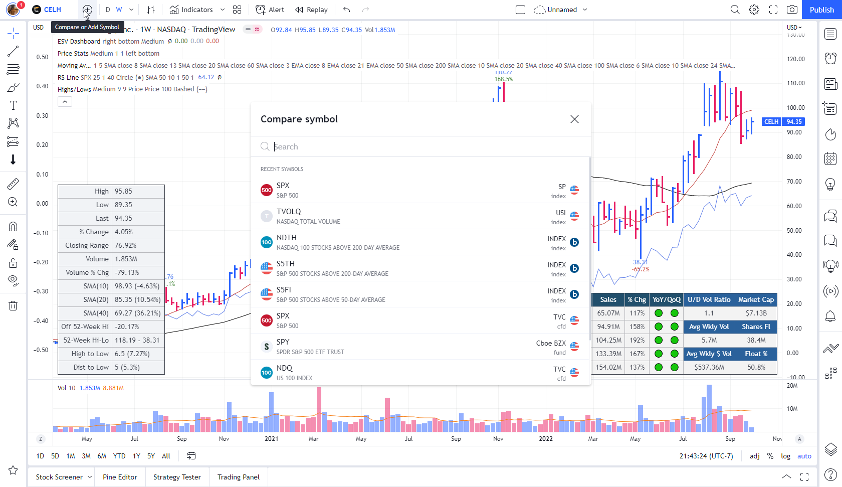
Task: Select the text annotation tool
Action: tap(13, 105)
